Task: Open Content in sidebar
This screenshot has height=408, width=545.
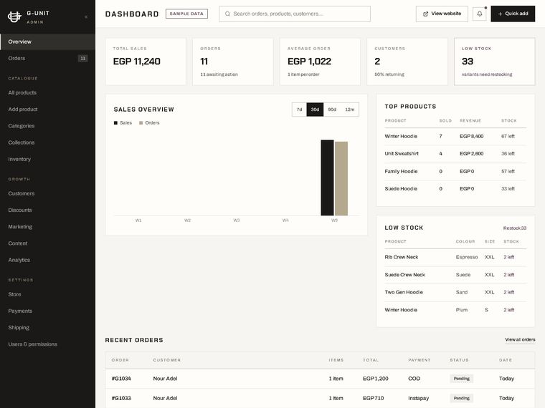Action: pyautogui.click(x=47, y=243)
